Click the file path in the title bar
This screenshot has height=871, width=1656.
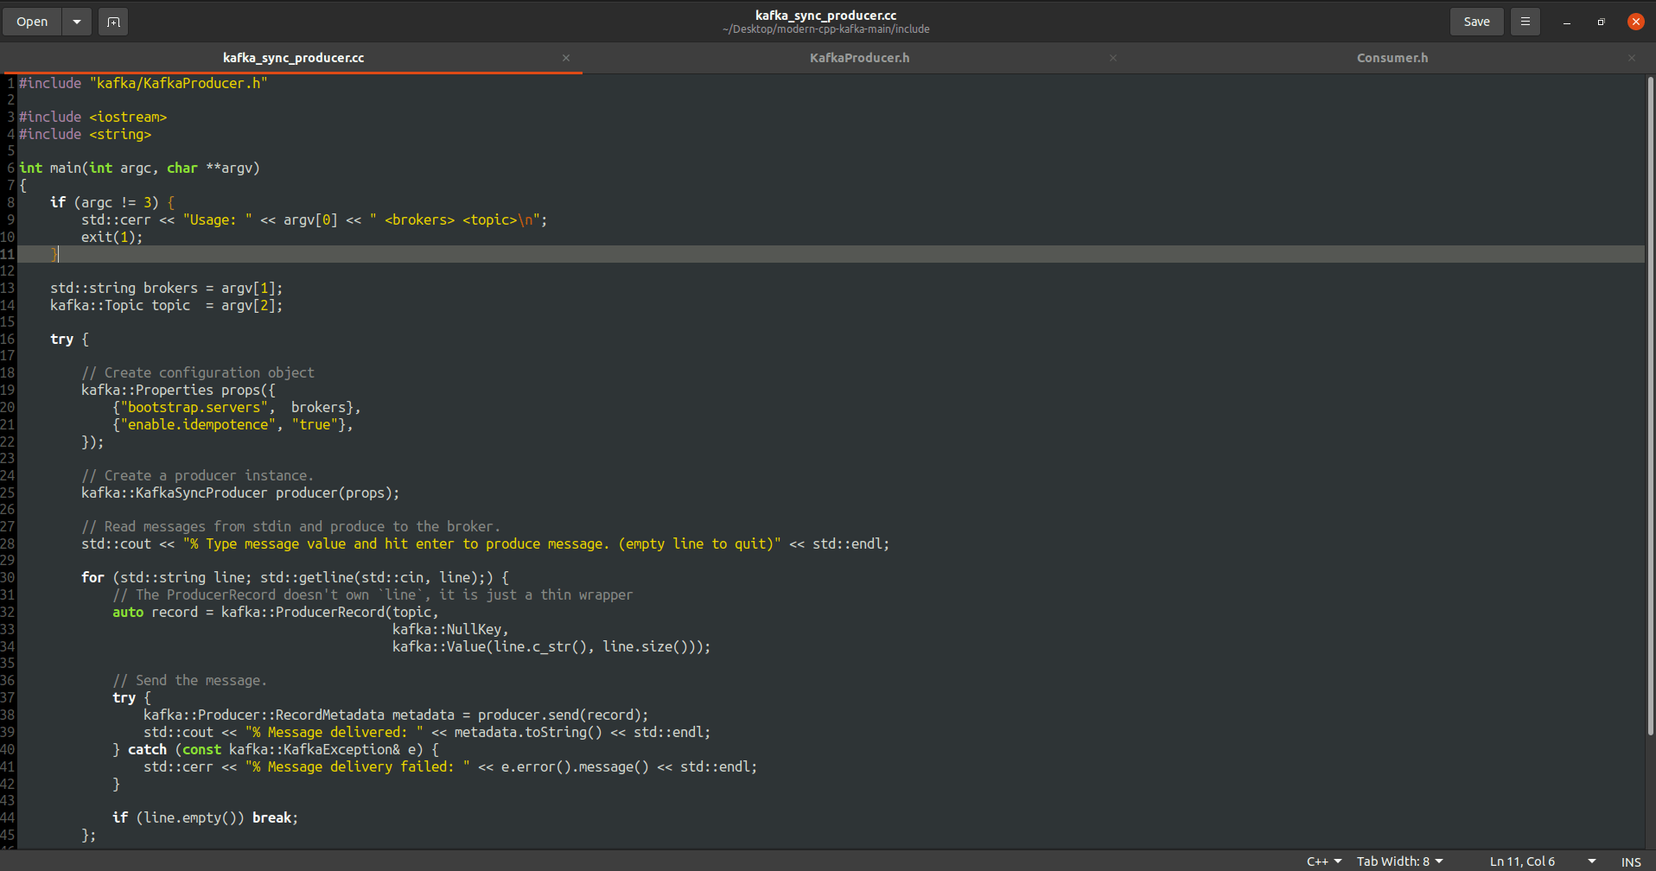(825, 29)
